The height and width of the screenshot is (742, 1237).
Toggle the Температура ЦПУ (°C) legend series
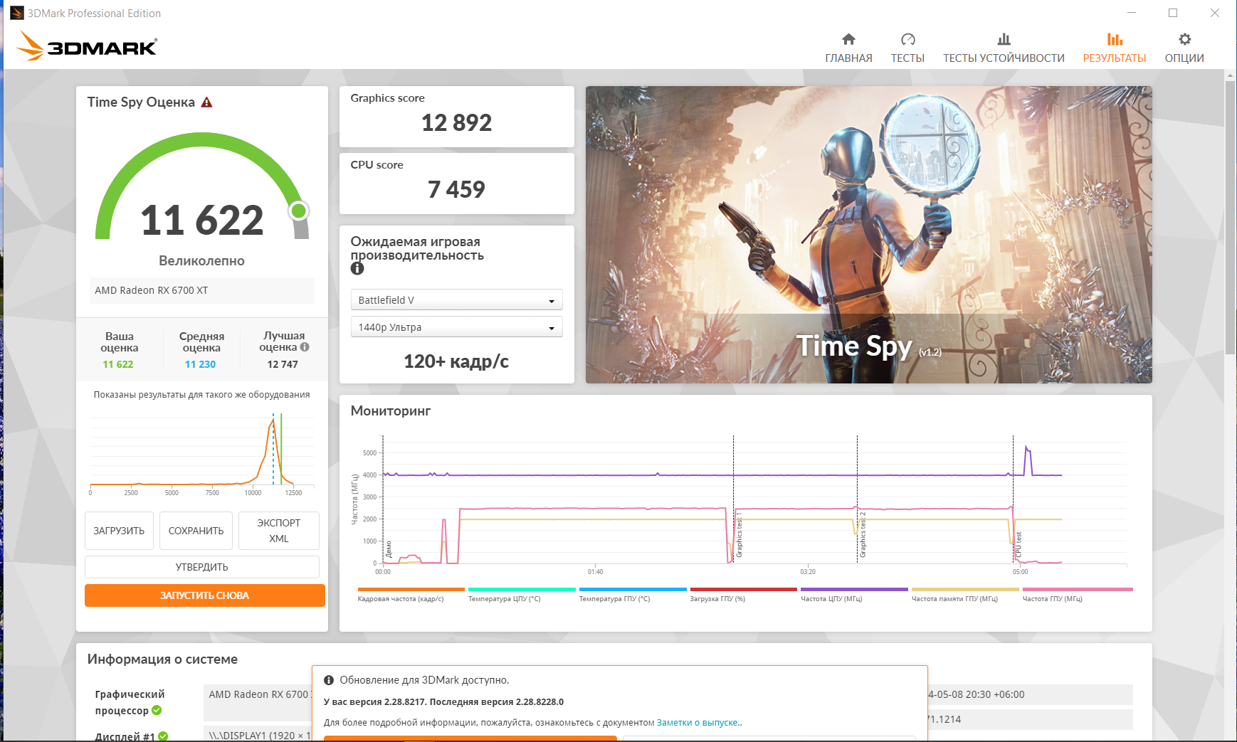point(522,595)
